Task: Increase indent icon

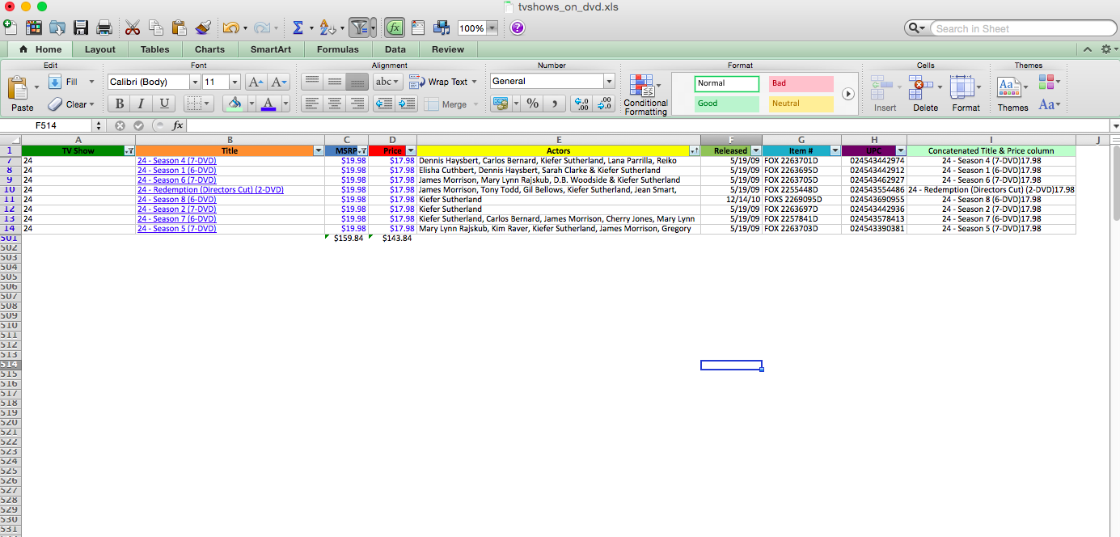Action: coord(406,104)
